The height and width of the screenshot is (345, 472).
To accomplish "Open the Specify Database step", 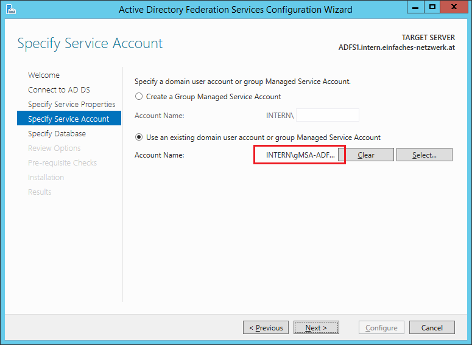I will pyautogui.click(x=57, y=133).
